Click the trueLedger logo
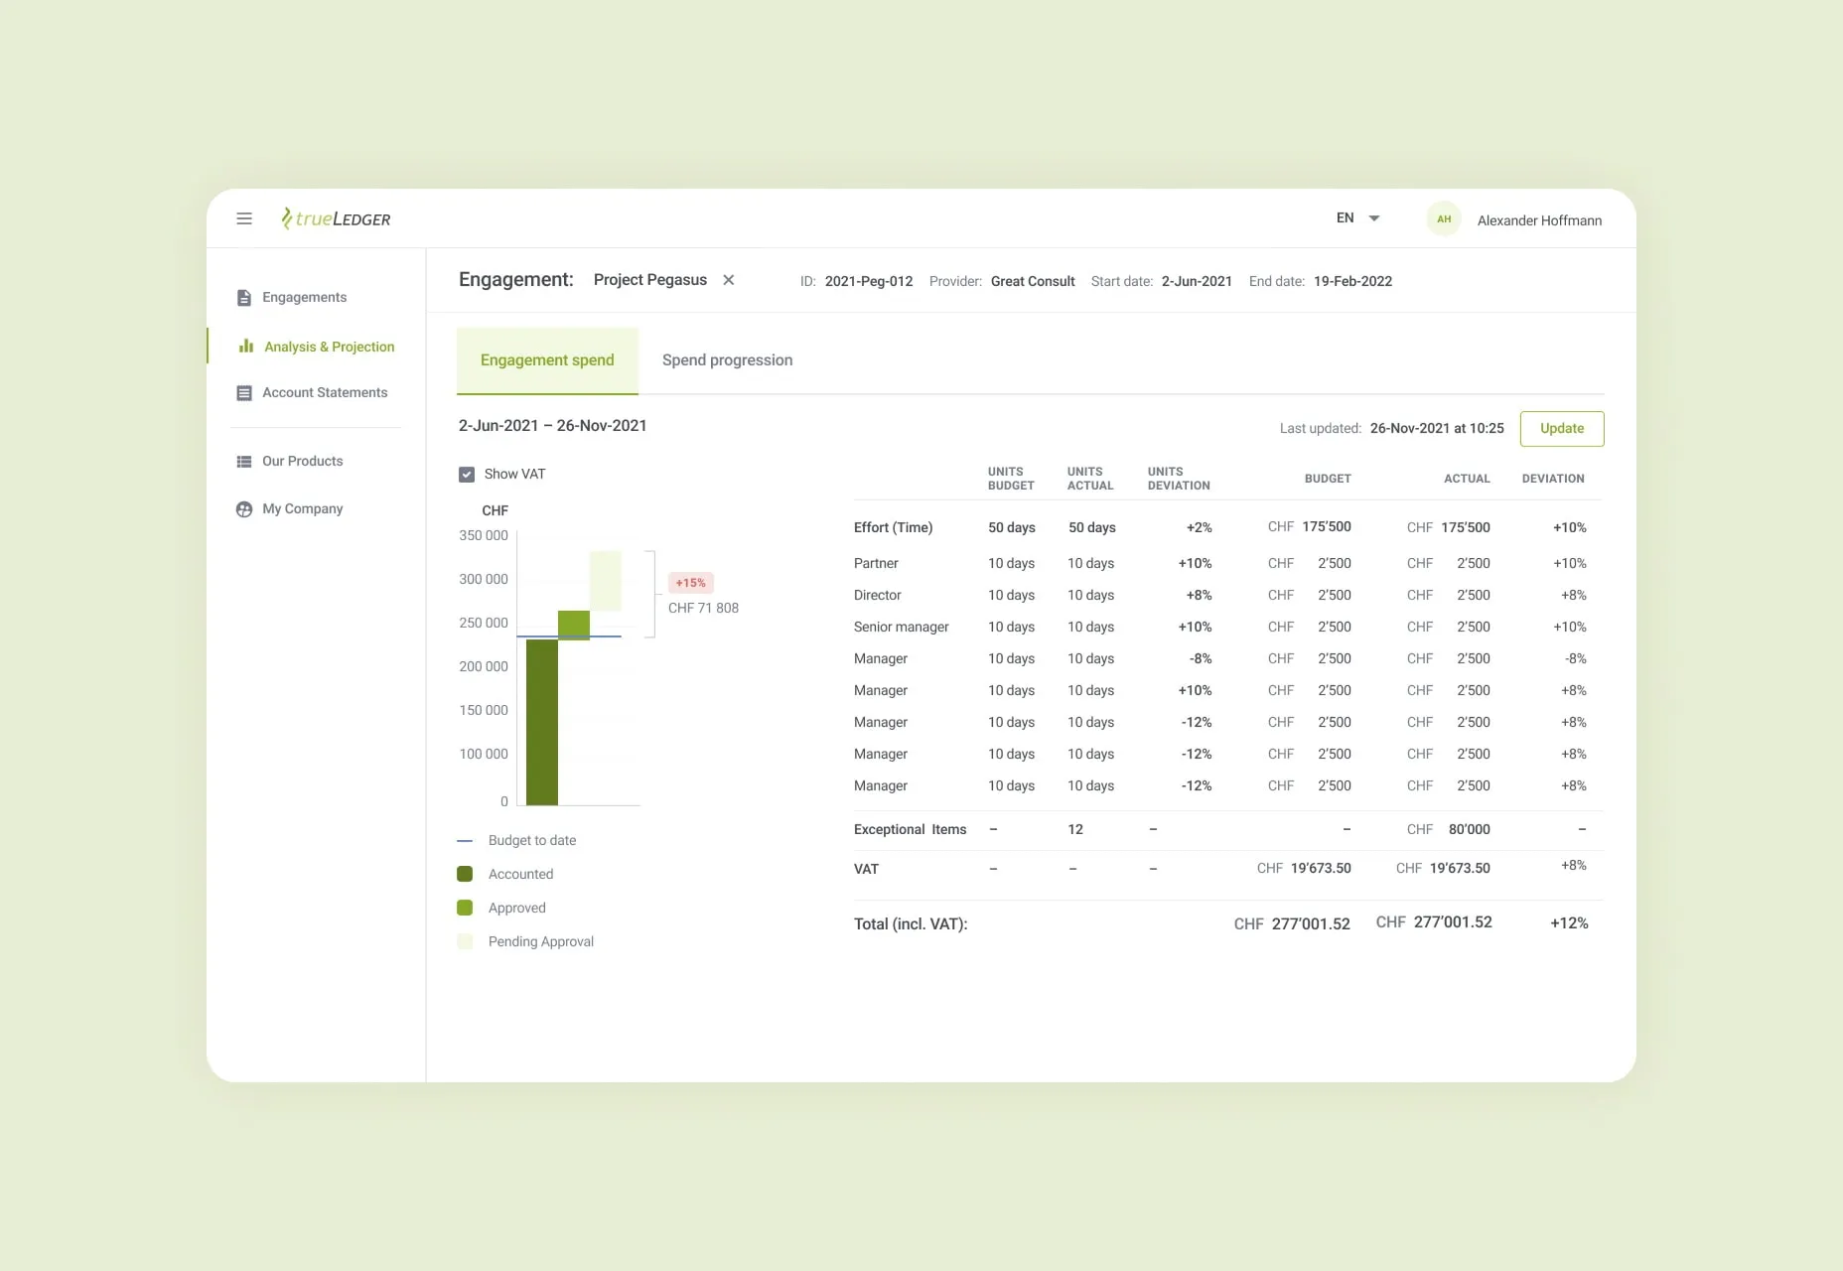1843x1271 pixels. (x=336, y=218)
